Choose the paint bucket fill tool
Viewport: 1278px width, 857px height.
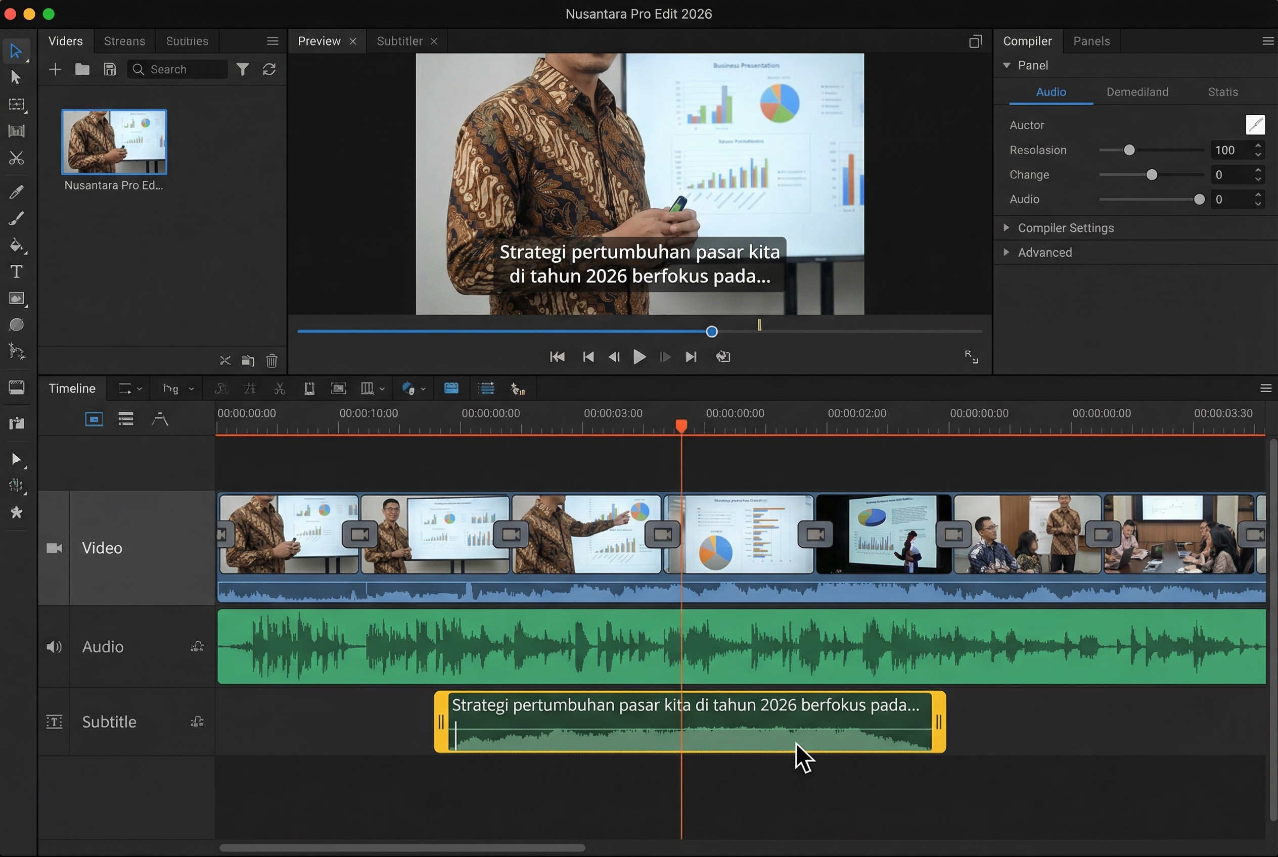click(x=16, y=246)
